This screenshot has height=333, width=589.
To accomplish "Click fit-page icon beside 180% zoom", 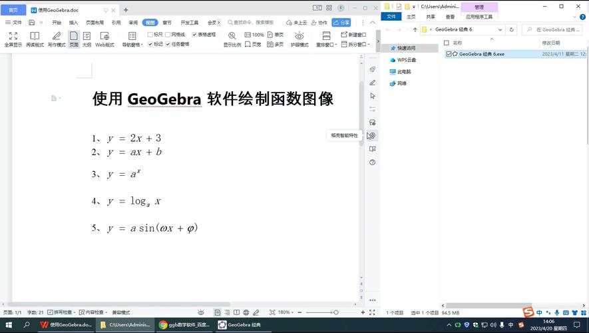I will [272, 312].
